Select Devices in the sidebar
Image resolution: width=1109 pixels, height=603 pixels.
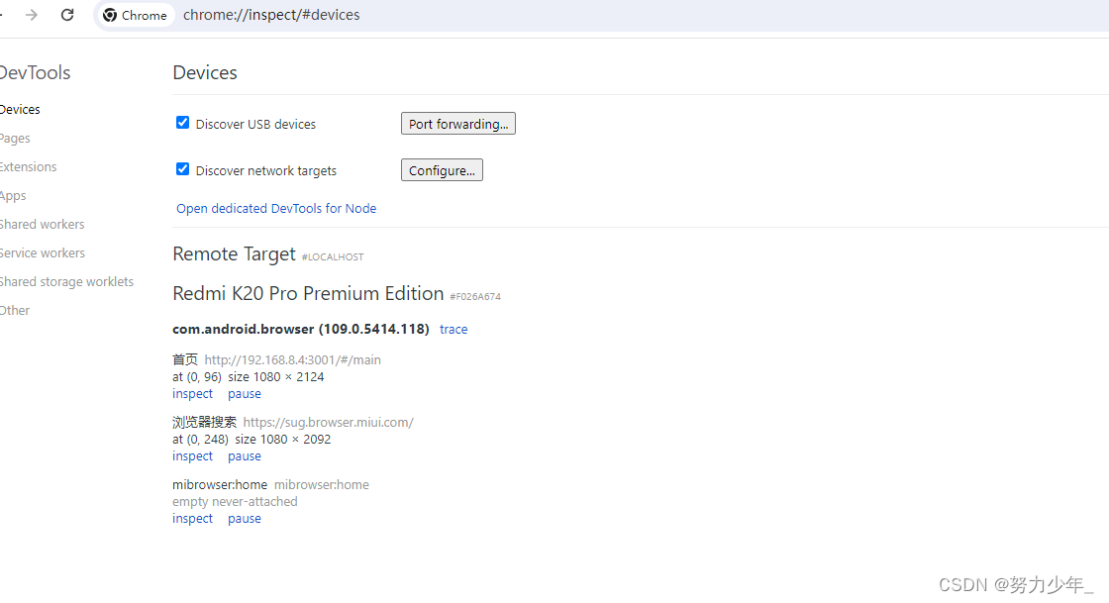tap(20, 110)
